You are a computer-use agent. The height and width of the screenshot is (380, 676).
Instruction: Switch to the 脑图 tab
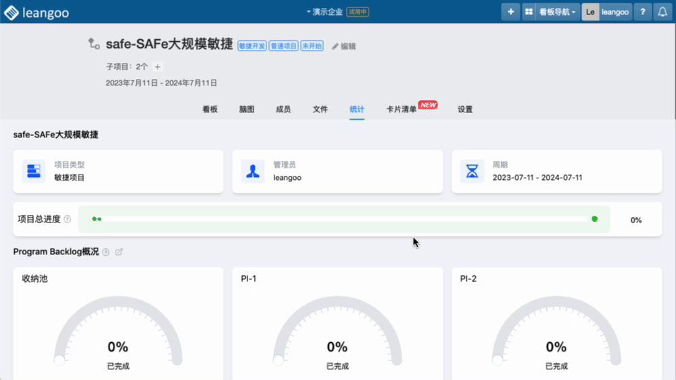pos(247,109)
